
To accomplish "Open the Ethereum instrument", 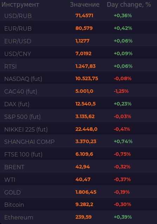I will [x=79, y=217].
